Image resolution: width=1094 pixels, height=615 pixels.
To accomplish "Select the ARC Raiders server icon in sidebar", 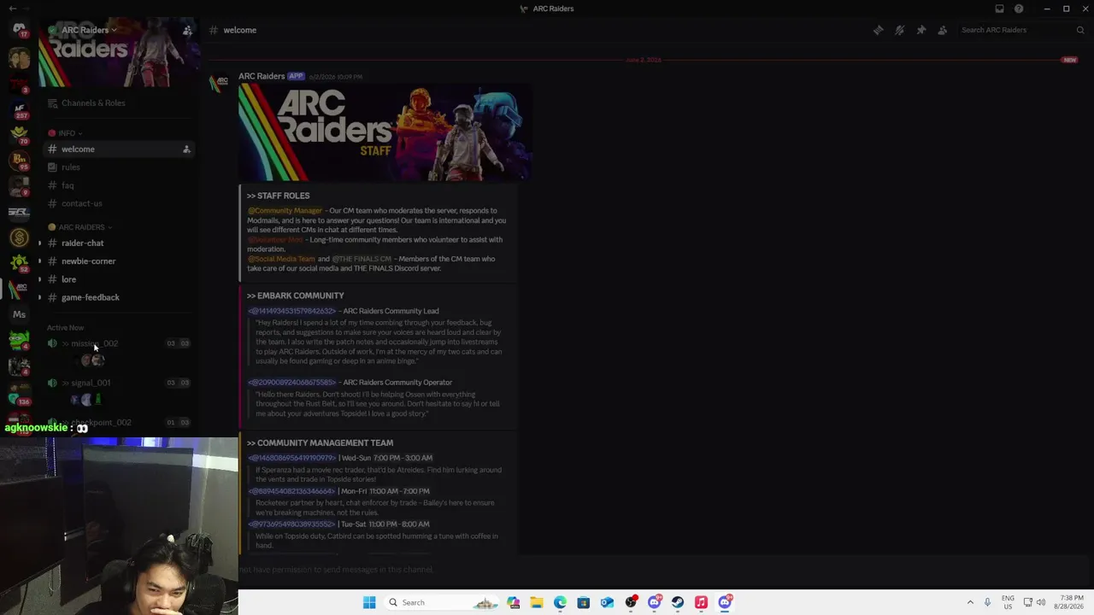I will (19, 289).
